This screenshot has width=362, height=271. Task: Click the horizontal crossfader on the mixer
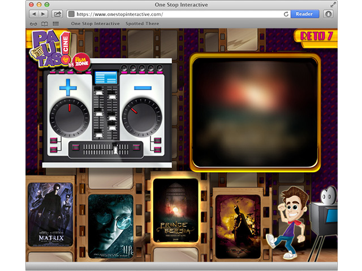[106, 149]
